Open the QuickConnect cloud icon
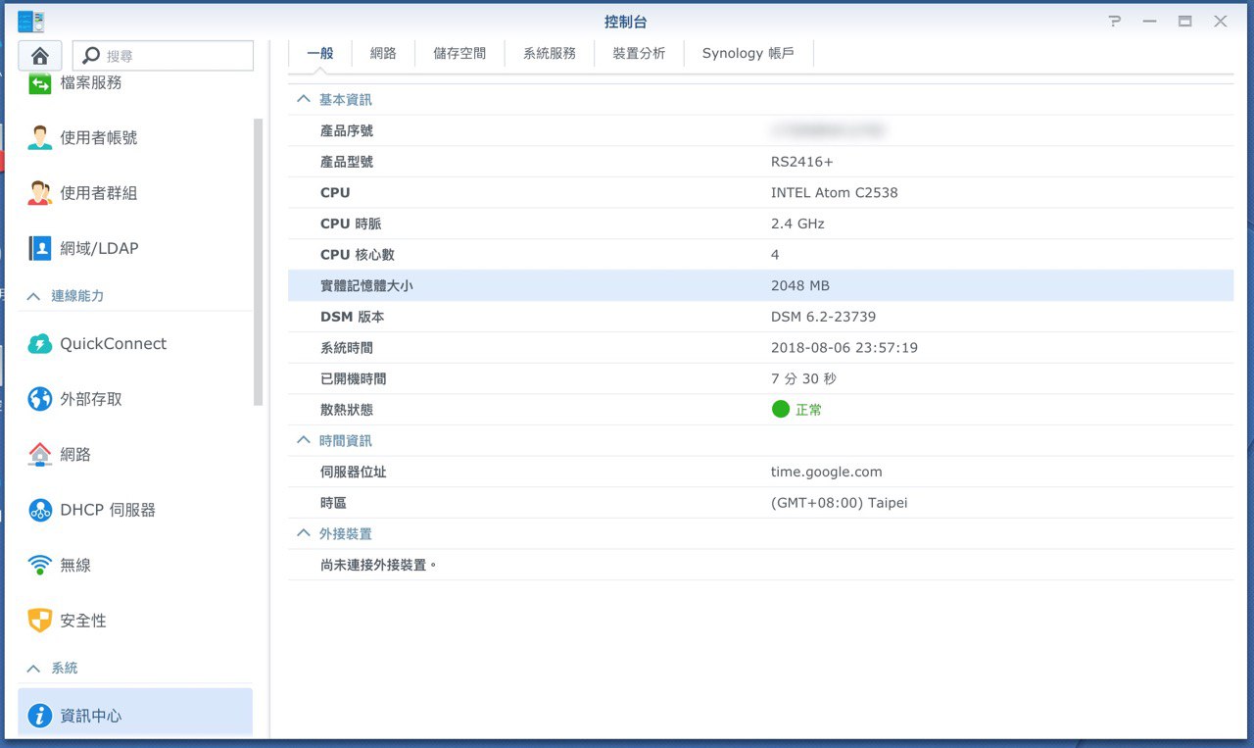The width and height of the screenshot is (1254, 748). pos(40,344)
